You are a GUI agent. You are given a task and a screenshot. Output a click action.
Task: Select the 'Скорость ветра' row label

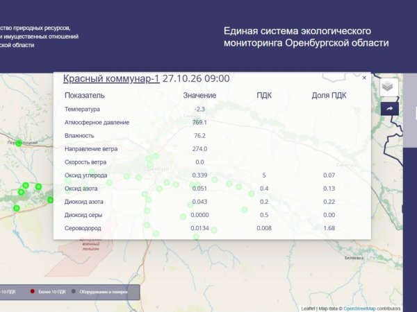coord(85,162)
